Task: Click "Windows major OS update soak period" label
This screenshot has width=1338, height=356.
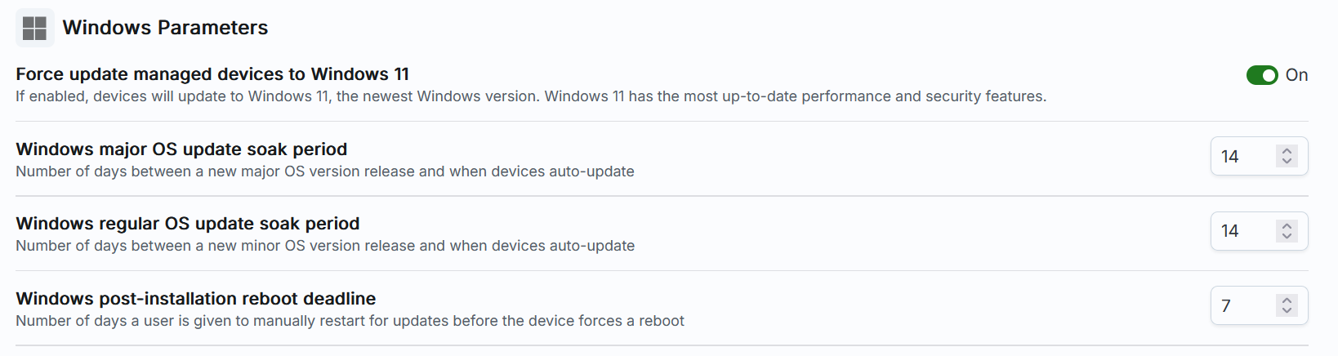Action: click(181, 149)
